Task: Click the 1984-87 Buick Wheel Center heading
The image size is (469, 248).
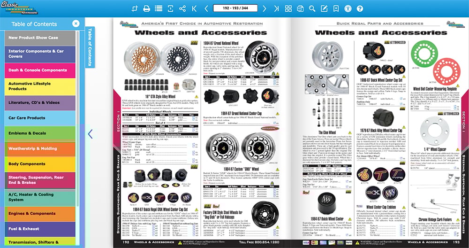Action: 327,219
